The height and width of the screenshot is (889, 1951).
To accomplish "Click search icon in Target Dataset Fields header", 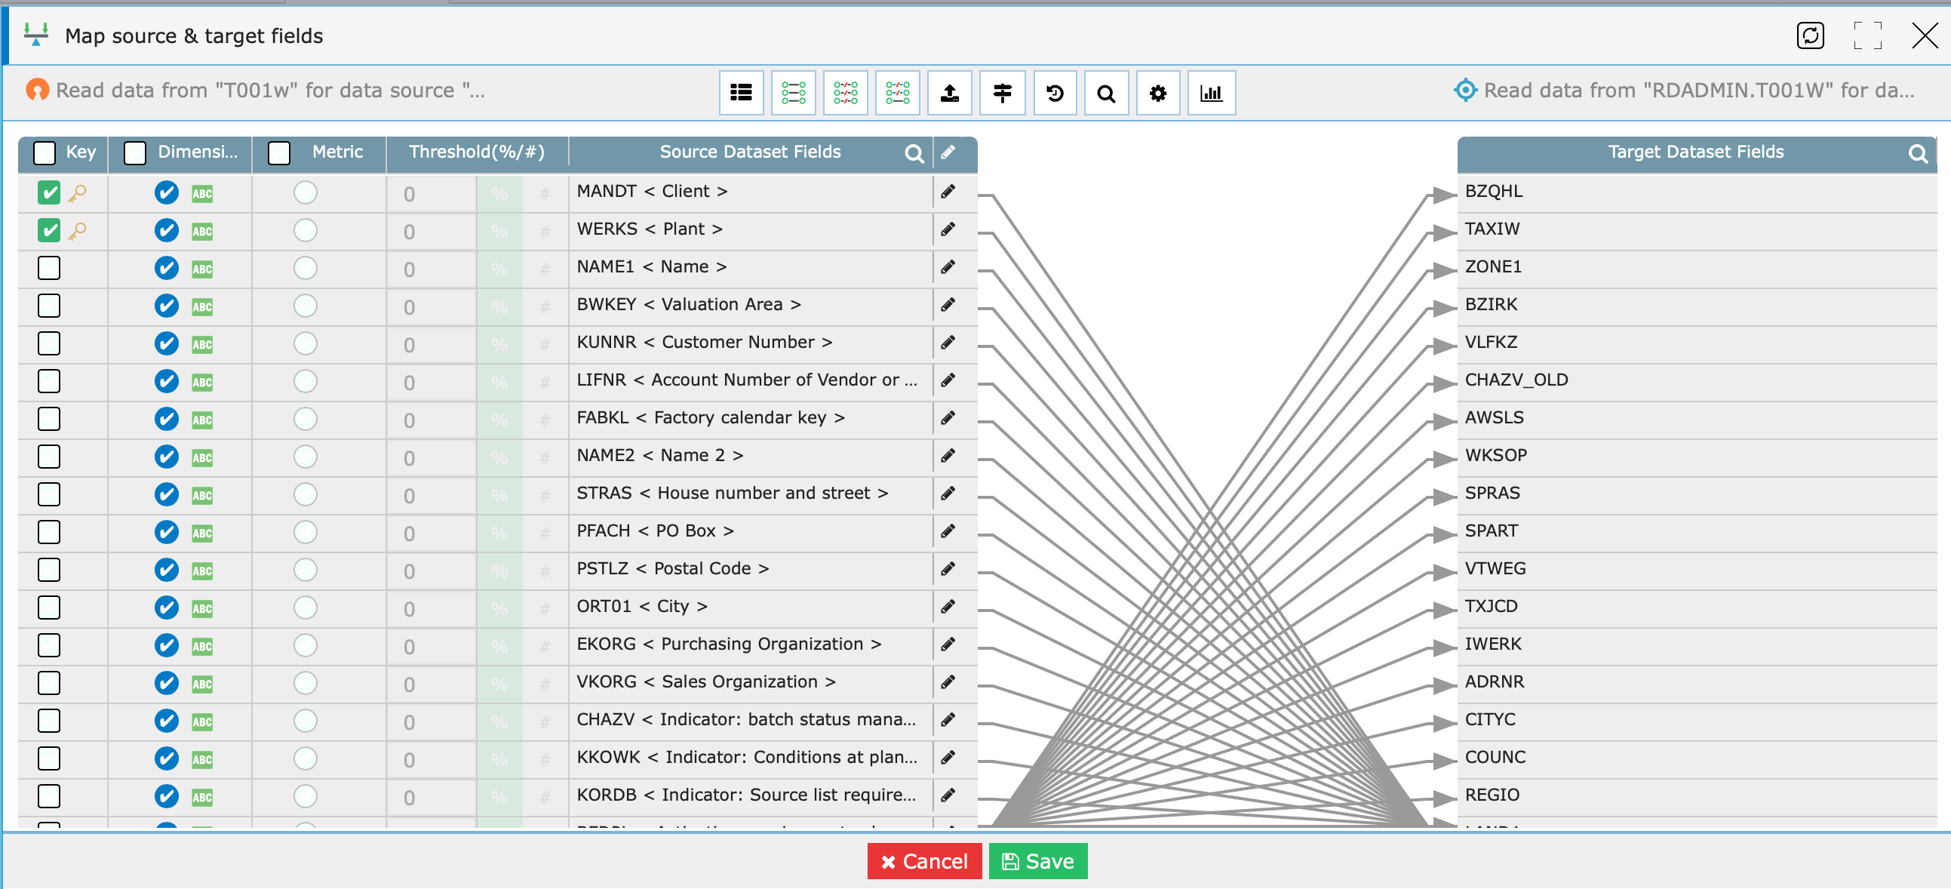I will [x=1917, y=154].
